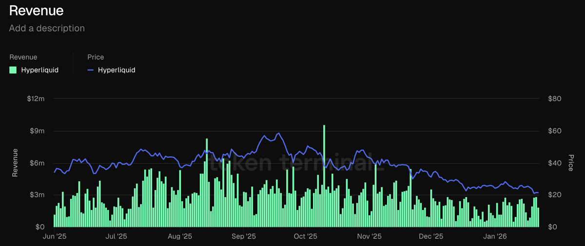
Task: Toggle the green Hyperliquid revenue legend swatch
Action: point(13,70)
